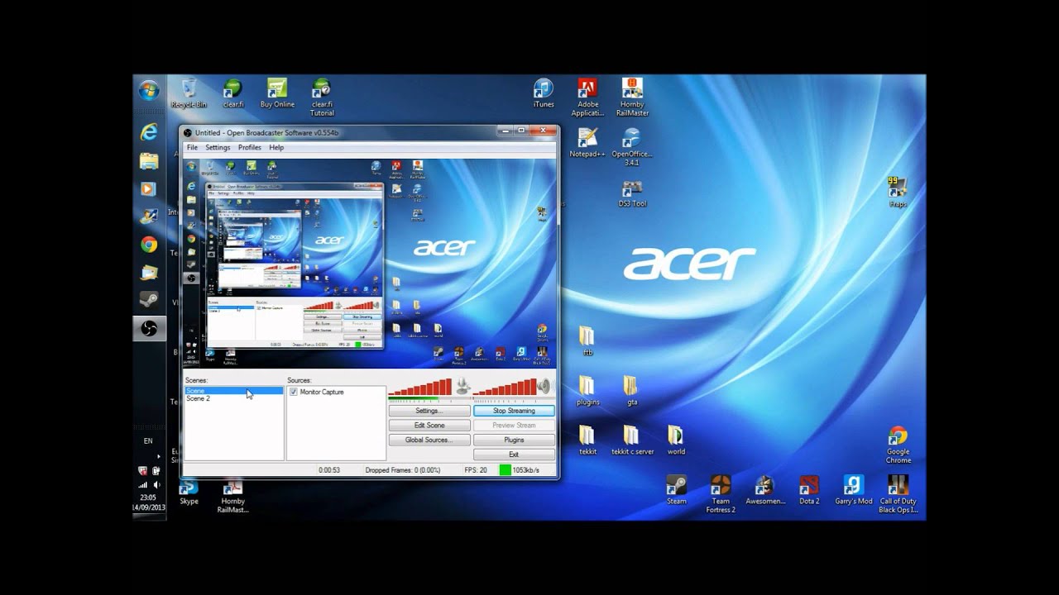Open the File menu in OBS
The width and height of the screenshot is (1059, 595).
pyautogui.click(x=192, y=147)
